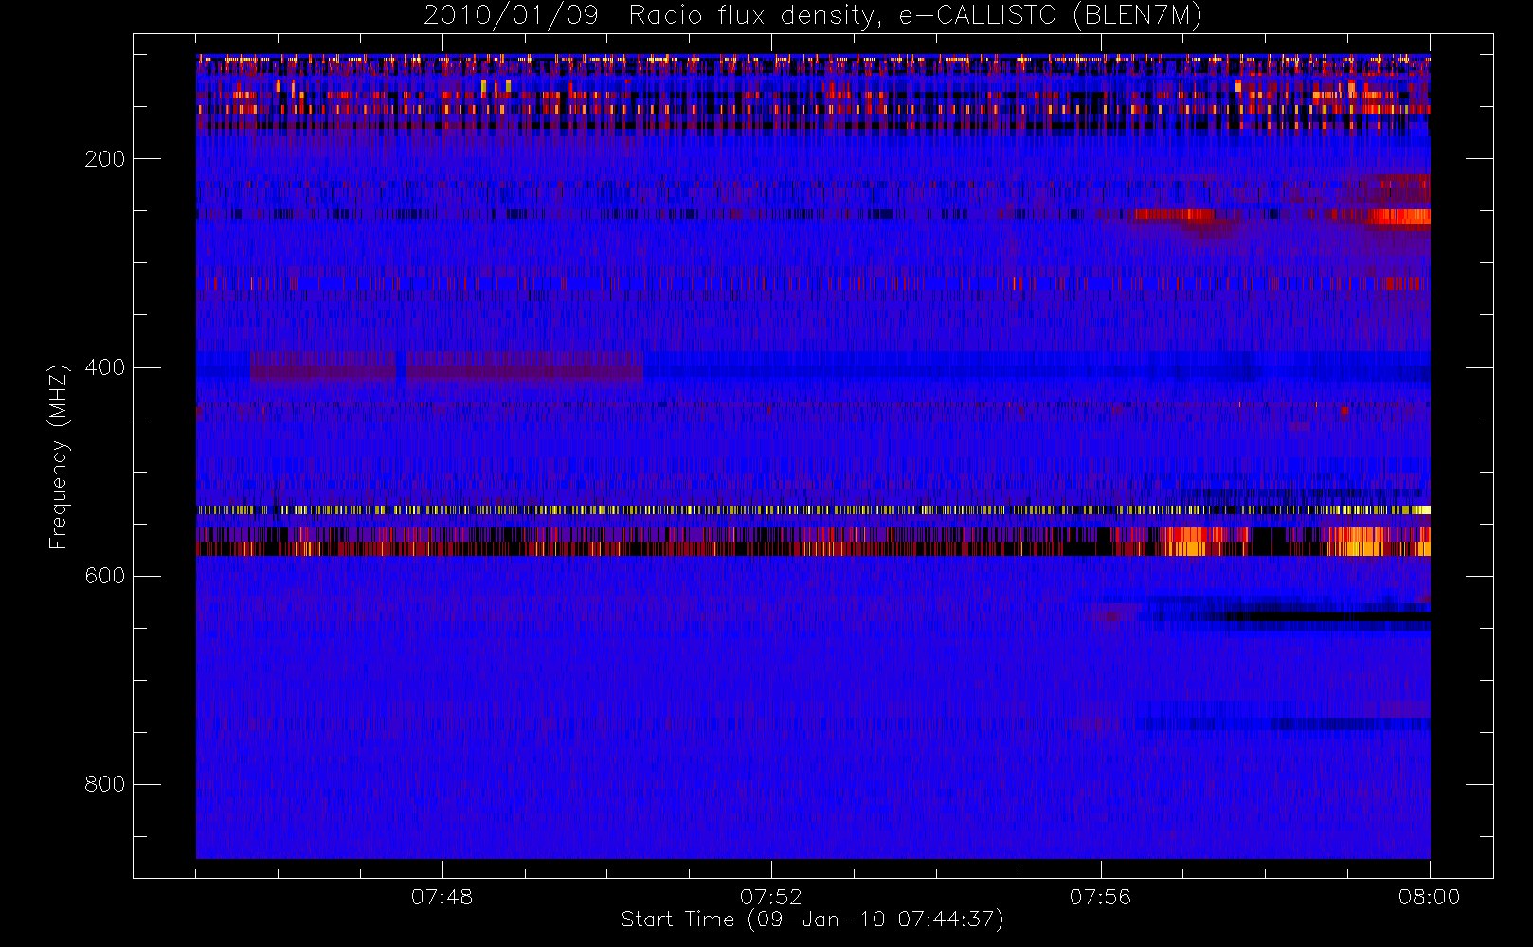This screenshot has height=947, width=1533.
Task: Select the 'Frequency (MHZ)' y-axis label
Action: pos(59,456)
